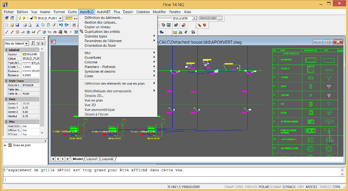The image size is (348, 191).
Task: Switch to the Layout1 tab
Action: coord(92,159)
